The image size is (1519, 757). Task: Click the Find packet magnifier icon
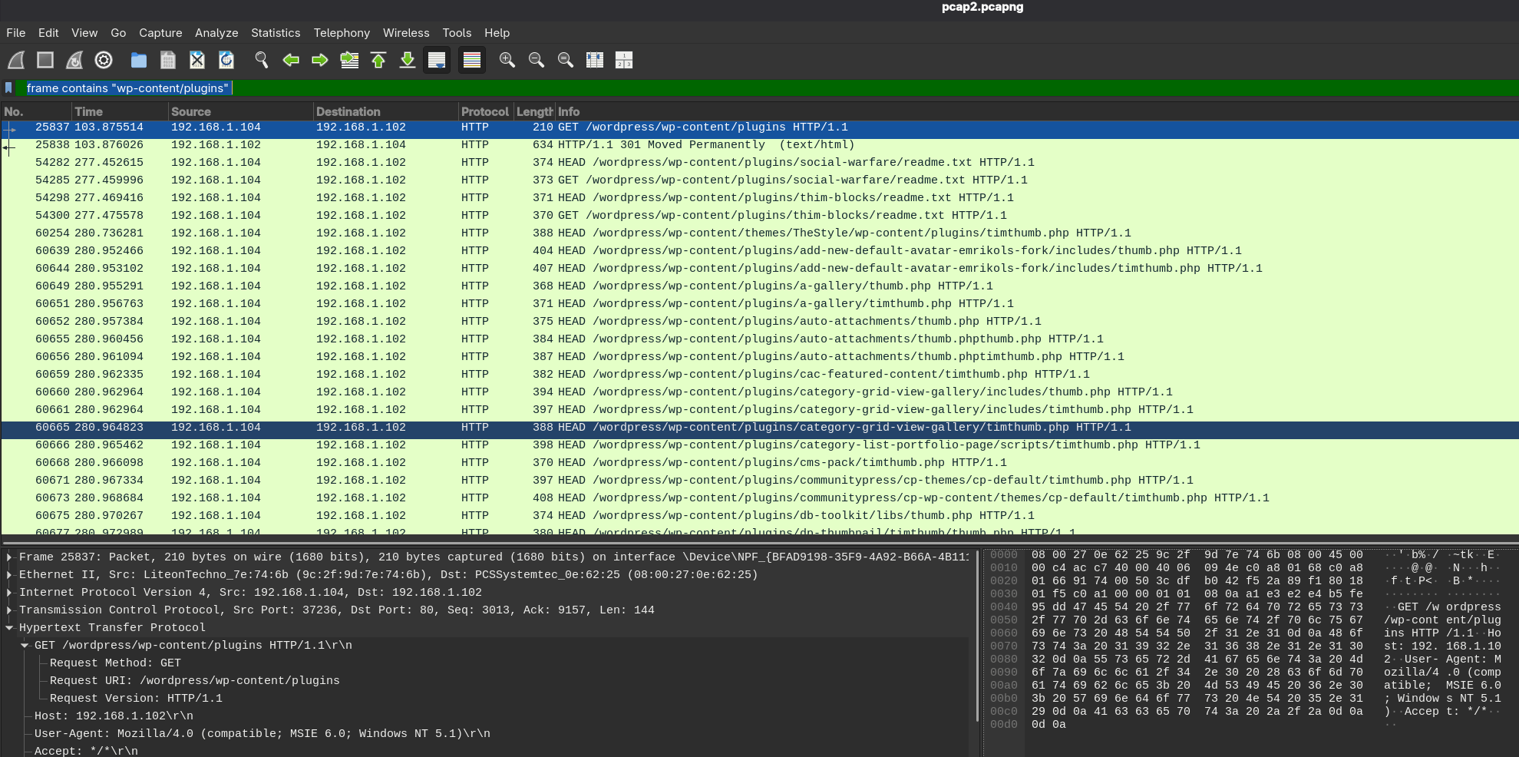coord(262,60)
